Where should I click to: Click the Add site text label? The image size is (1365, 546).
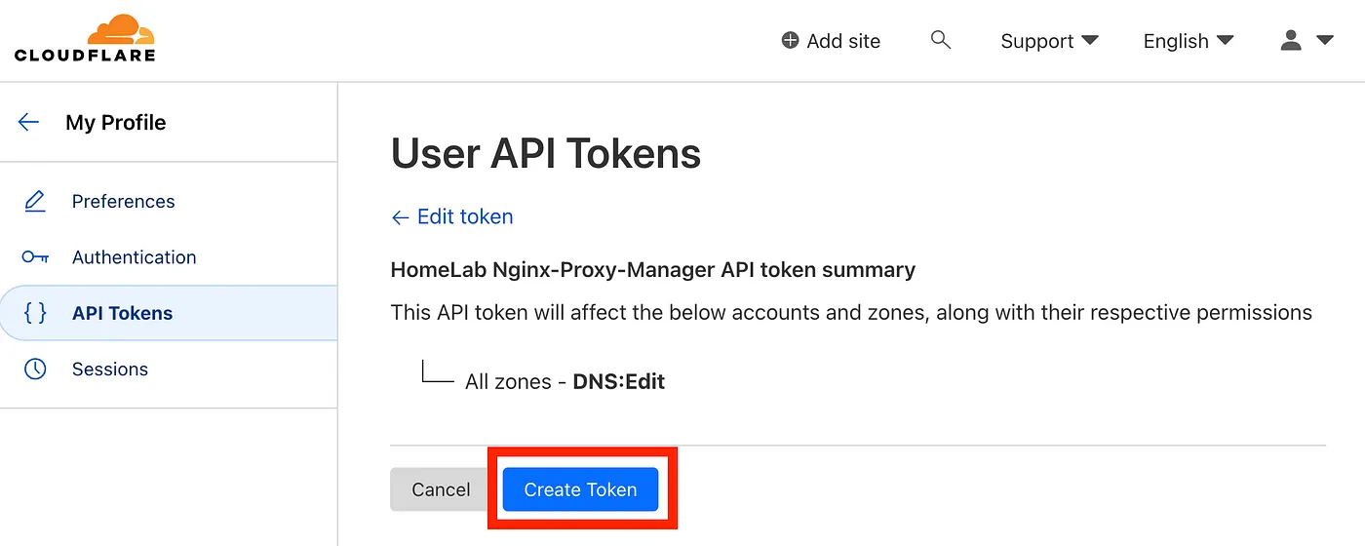843,41
